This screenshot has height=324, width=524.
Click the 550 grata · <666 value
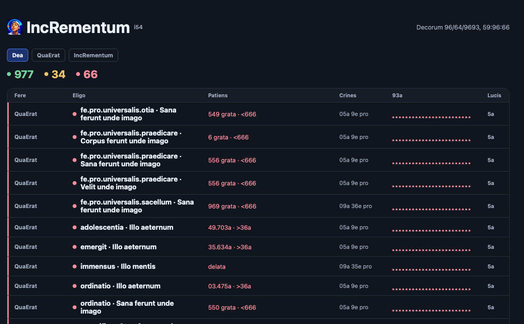pyautogui.click(x=232, y=307)
